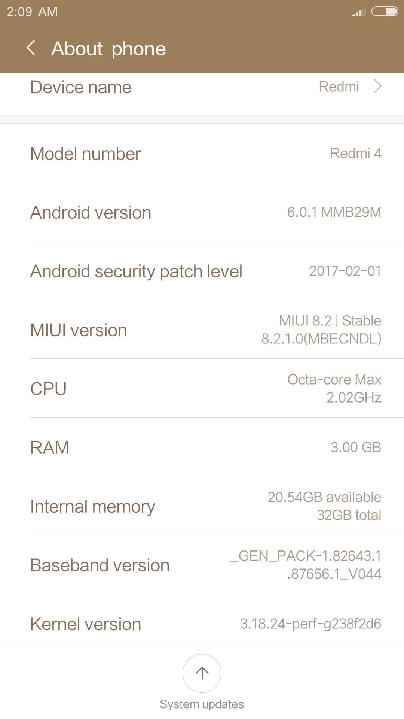Tap the Android version row
404x719 pixels.
pos(202,212)
